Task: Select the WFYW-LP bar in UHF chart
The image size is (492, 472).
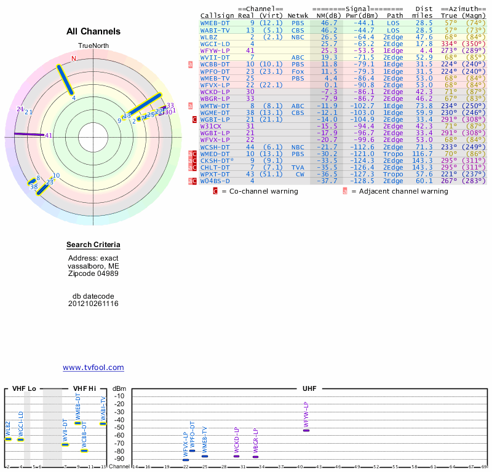Action: point(306,430)
